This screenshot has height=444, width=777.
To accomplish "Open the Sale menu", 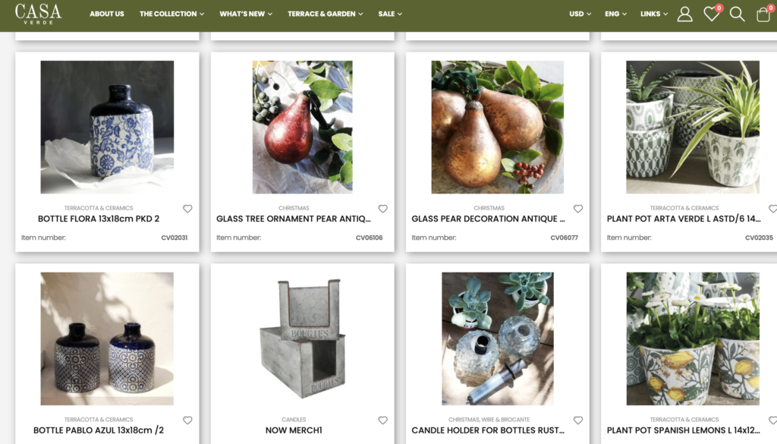I will pyautogui.click(x=390, y=14).
